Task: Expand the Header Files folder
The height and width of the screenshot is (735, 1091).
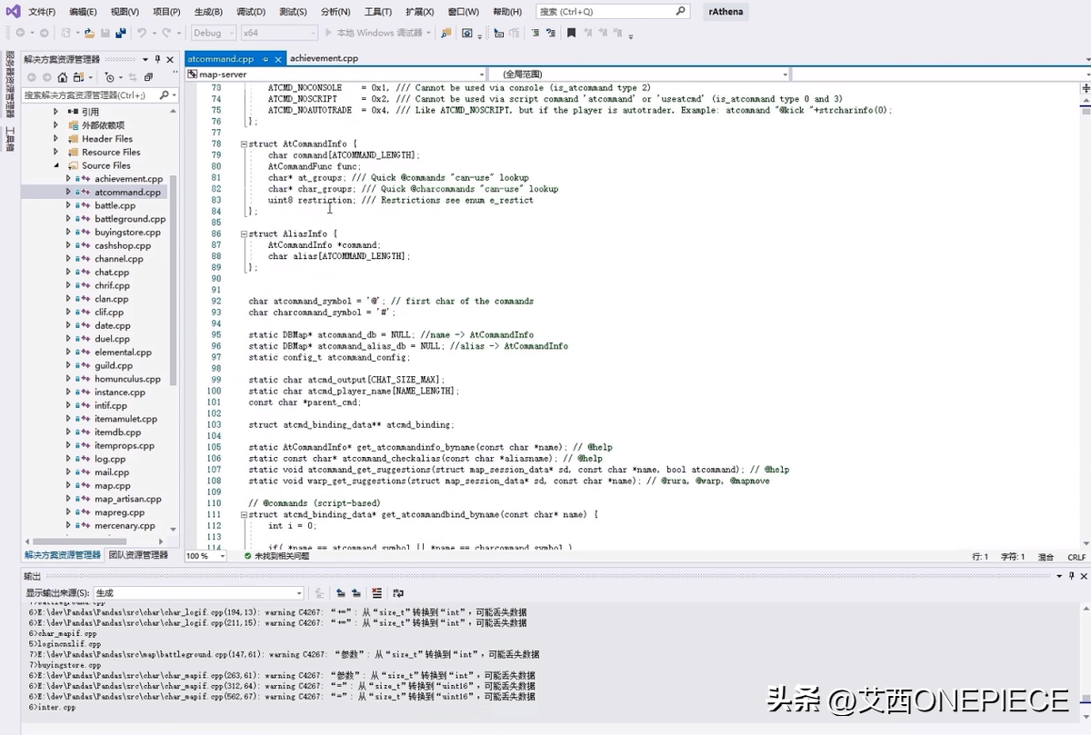Action: pyautogui.click(x=55, y=139)
